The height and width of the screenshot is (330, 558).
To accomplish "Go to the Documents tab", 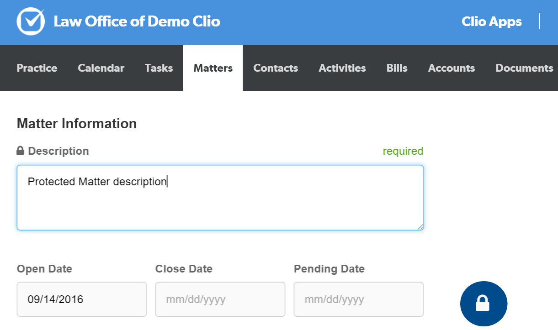I will 524,68.
